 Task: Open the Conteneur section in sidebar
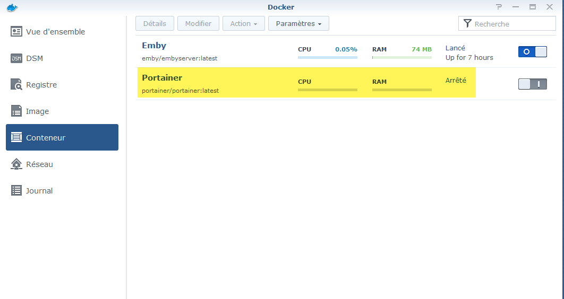[62, 138]
